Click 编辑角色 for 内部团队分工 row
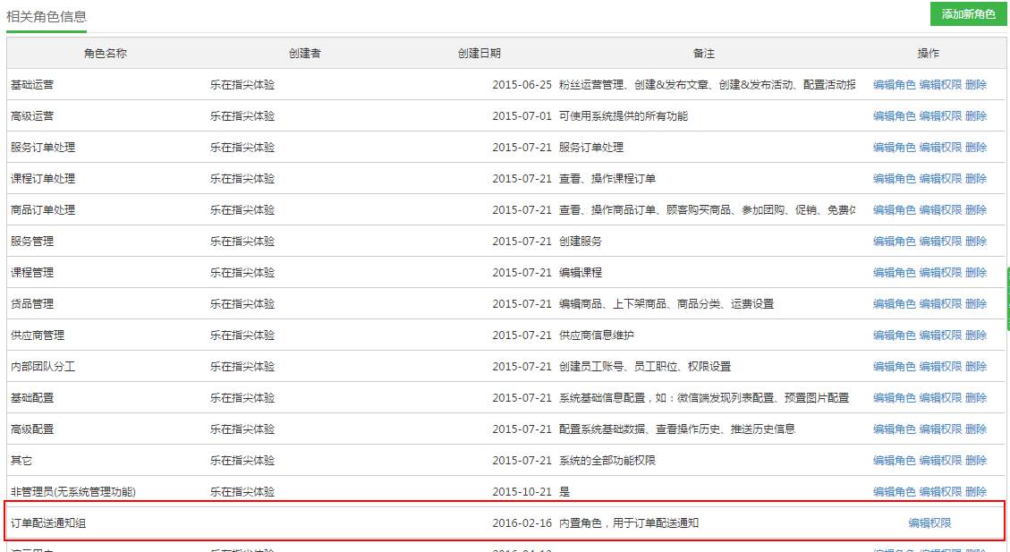Screen dimensions: 1010x552 (894, 367)
